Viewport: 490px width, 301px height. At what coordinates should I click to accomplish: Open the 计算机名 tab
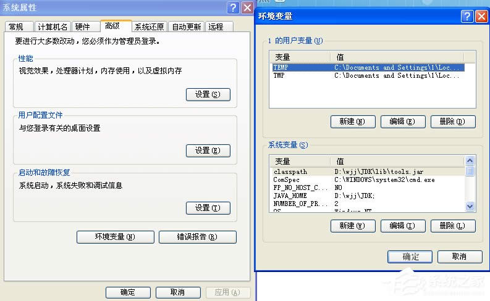tap(53, 27)
